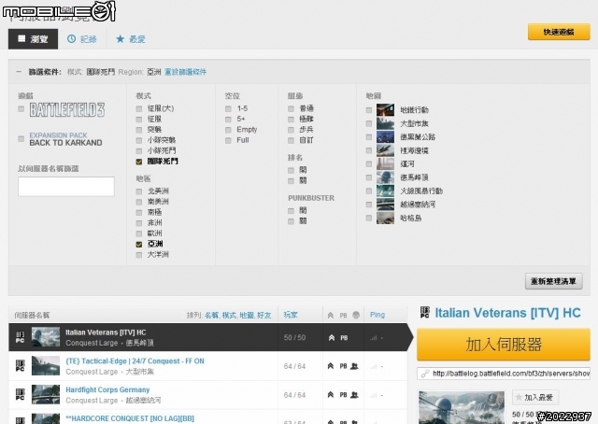
Task: Enable the 征服(大) mode checkbox
Action: point(139,108)
